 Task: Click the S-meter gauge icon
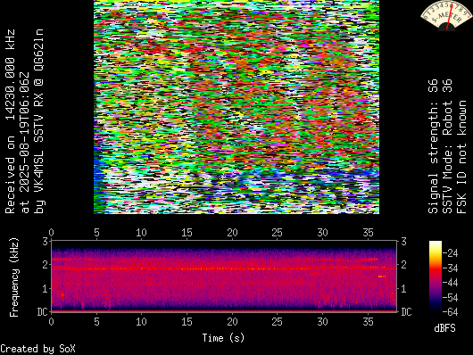tap(446, 16)
